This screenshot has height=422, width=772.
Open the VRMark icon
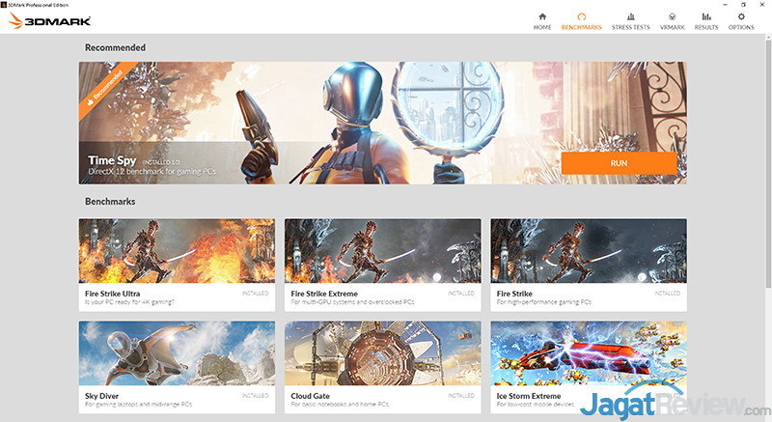(672, 16)
